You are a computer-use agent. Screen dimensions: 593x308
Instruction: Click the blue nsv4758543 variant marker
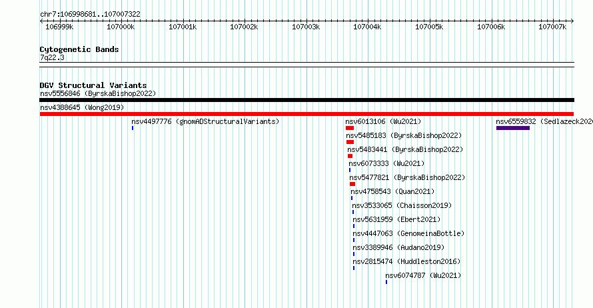click(352, 198)
